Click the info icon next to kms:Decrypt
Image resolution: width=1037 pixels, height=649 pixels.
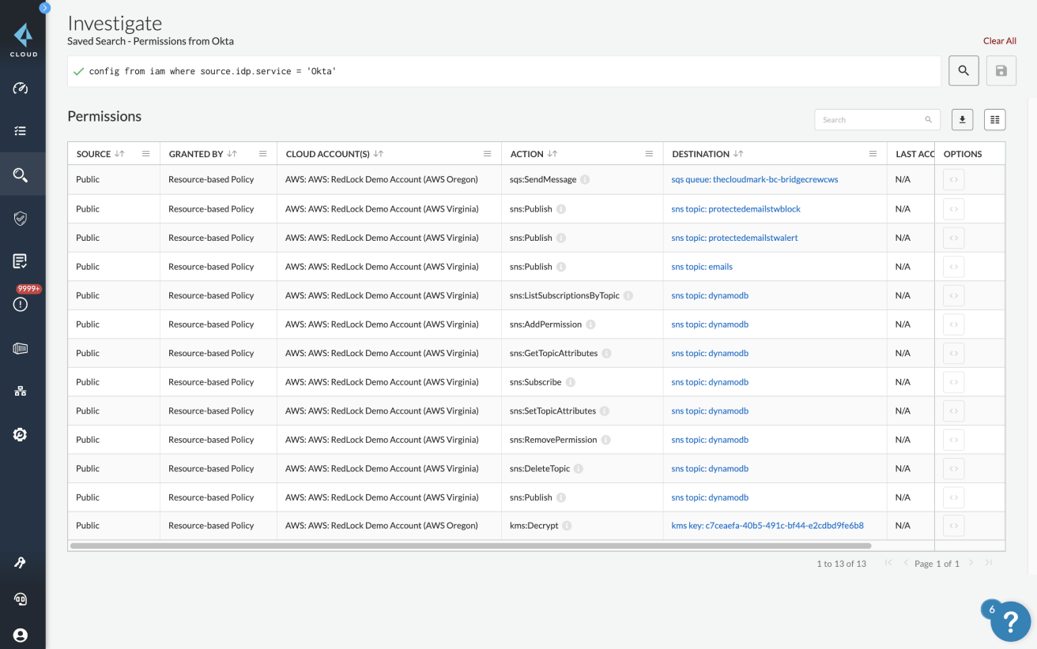click(x=567, y=526)
